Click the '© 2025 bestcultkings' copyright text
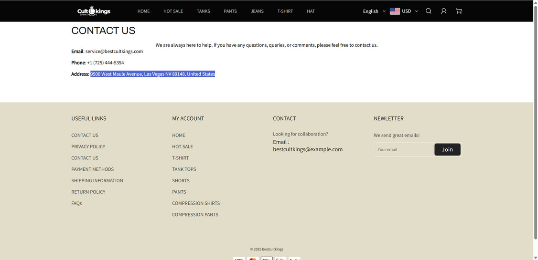 point(267,249)
